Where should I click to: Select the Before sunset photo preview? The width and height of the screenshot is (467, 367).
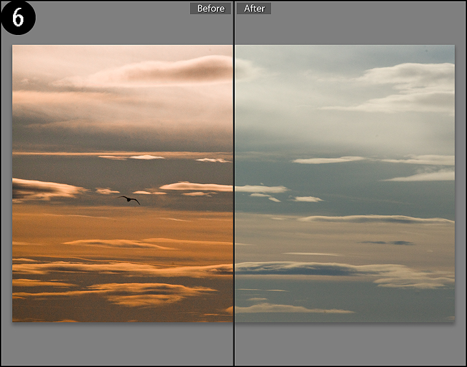point(123,184)
